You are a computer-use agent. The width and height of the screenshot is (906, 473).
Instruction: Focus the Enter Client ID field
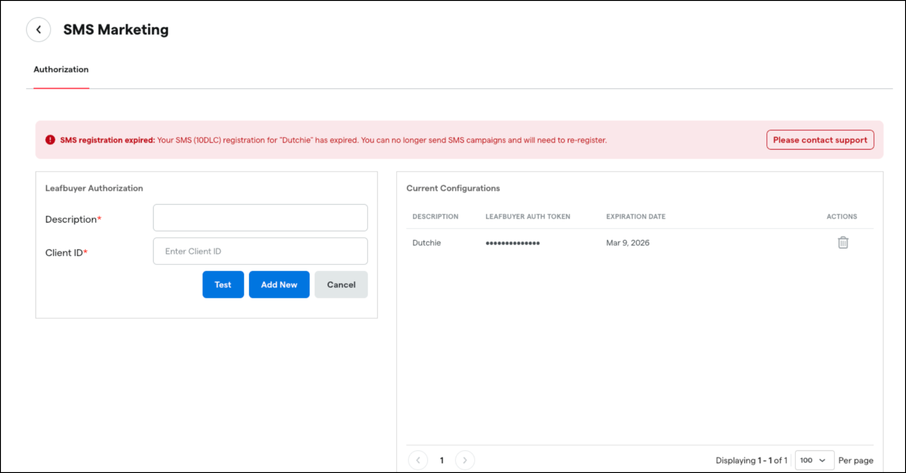(x=260, y=251)
